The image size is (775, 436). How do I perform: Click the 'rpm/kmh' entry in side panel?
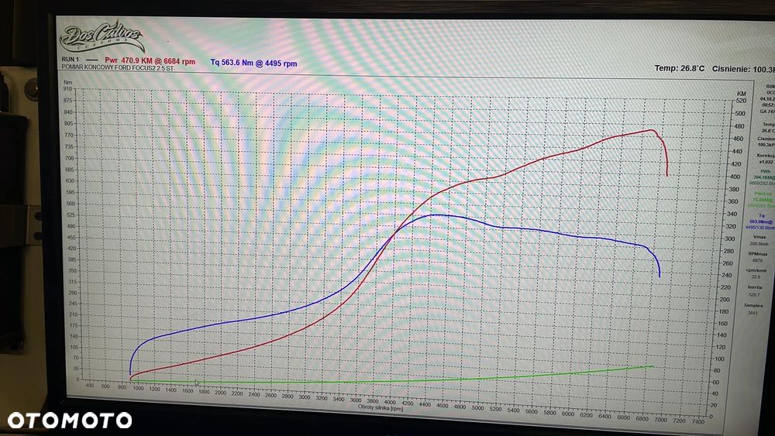coord(756,270)
